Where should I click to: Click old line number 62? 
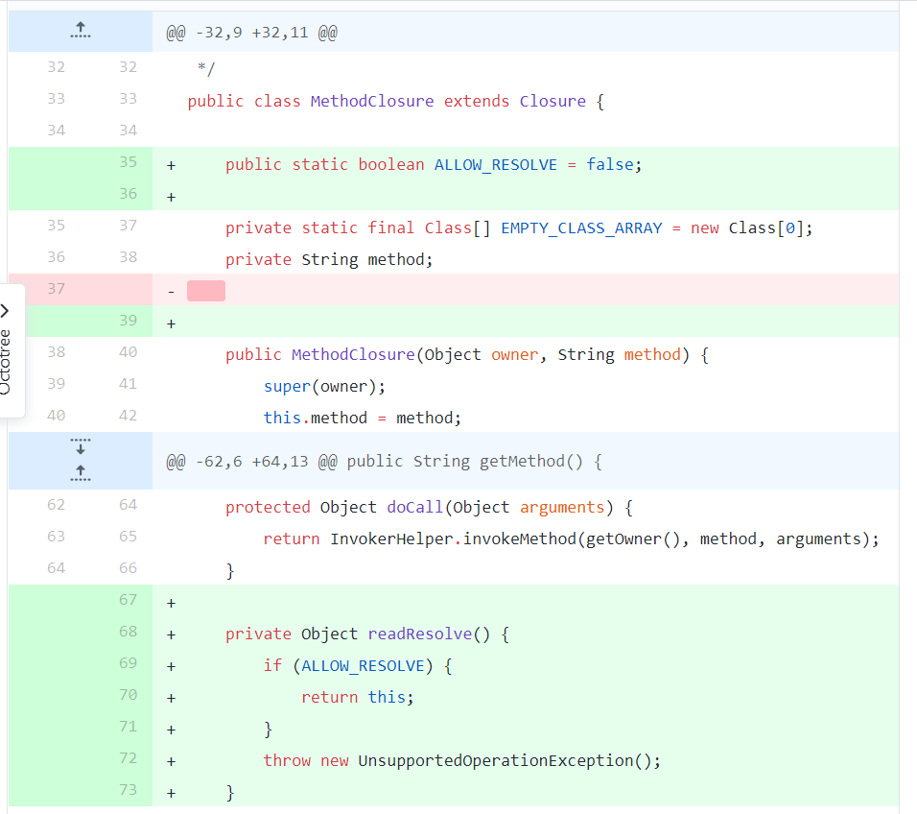pyautogui.click(x=57, y=505)
